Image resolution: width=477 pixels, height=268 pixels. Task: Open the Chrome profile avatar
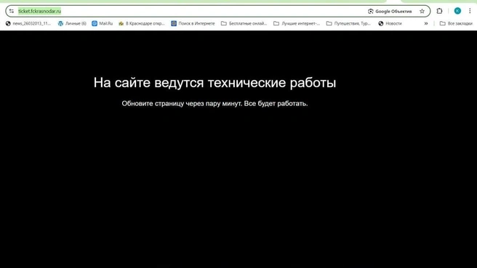pos(457,11)
